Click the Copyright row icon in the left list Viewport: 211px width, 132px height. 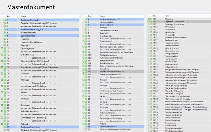tap(5, 45)
